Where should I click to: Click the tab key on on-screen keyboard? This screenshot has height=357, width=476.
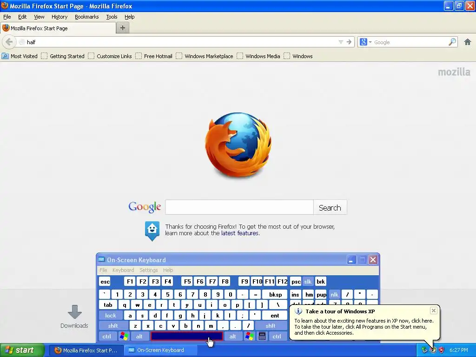coord(108,305)
